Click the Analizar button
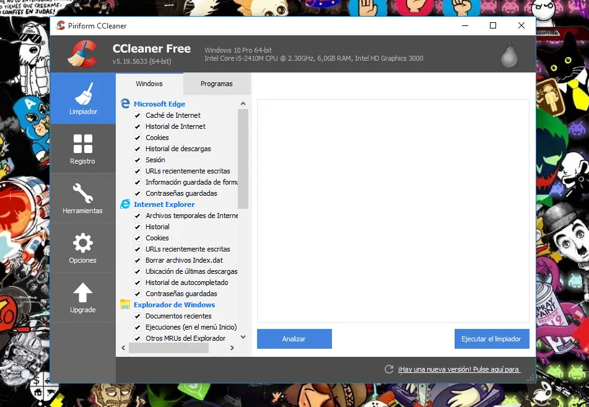The image size is (589, 407). tap(294, 339)
